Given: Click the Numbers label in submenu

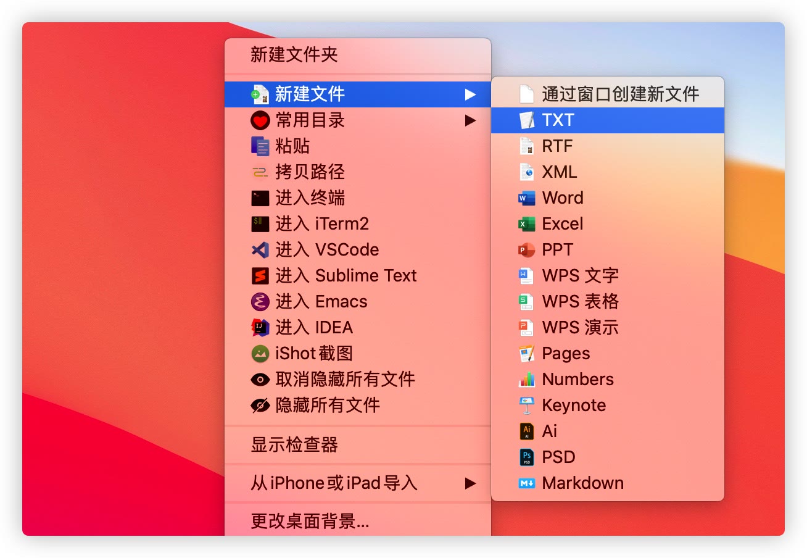Looking at the screenshot, I should pyautogui.click(x=578, y=380).
